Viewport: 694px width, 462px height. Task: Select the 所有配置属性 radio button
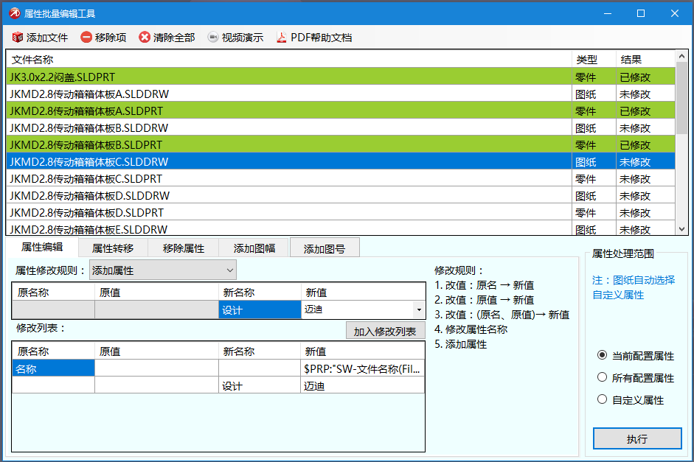(602, 378)
